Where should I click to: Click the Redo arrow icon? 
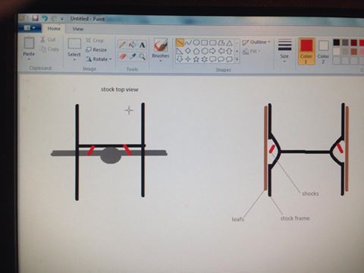[x=54, y=18]
